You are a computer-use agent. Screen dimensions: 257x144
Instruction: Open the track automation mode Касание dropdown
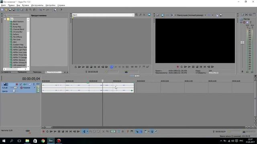click(x=35, y=88)
